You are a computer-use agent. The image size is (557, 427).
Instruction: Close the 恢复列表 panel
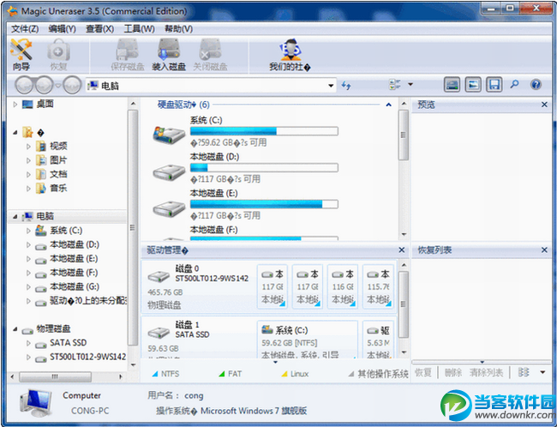pos(544,250)
